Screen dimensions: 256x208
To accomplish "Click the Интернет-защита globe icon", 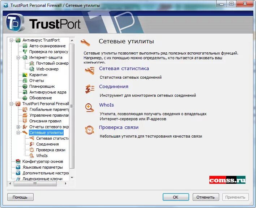I will pos(25,57).
